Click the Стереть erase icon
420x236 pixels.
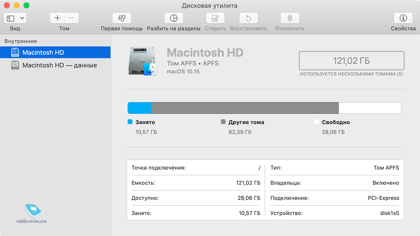(x=215, y=18)
